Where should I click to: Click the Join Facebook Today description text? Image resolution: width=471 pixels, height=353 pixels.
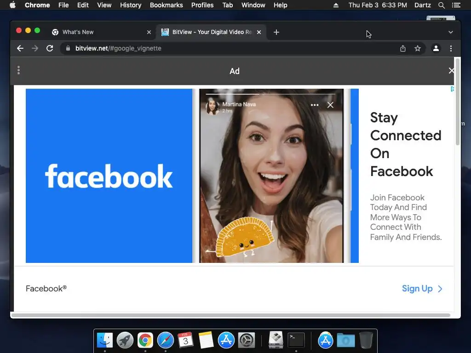406,217
